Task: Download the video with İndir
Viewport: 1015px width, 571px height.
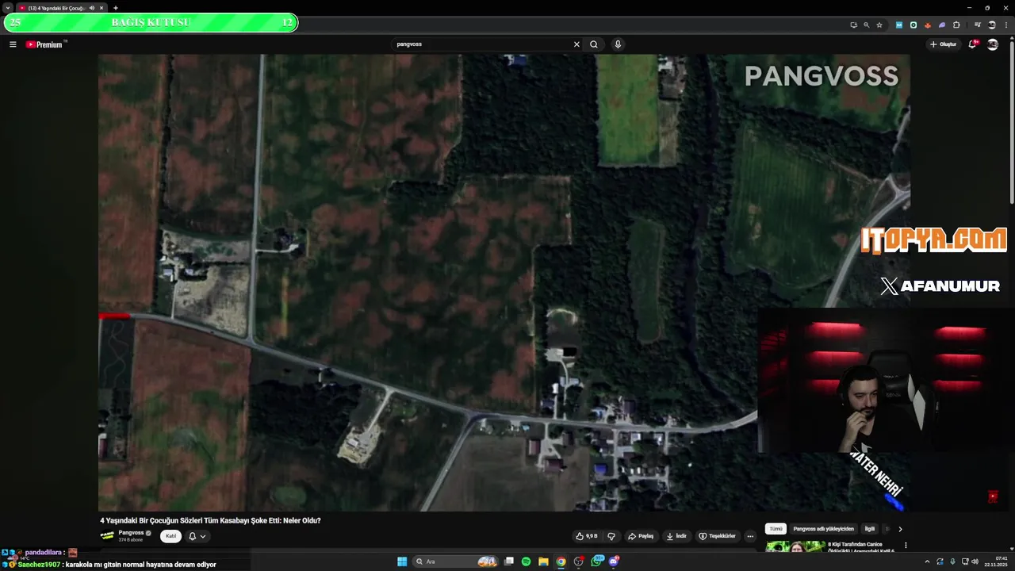Action: (676, 536)
